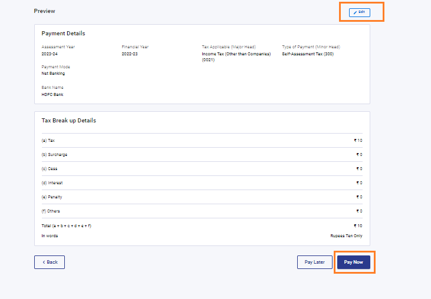Click the (d) Interest row label
The image size is (431, 299).
coord(52,183)
